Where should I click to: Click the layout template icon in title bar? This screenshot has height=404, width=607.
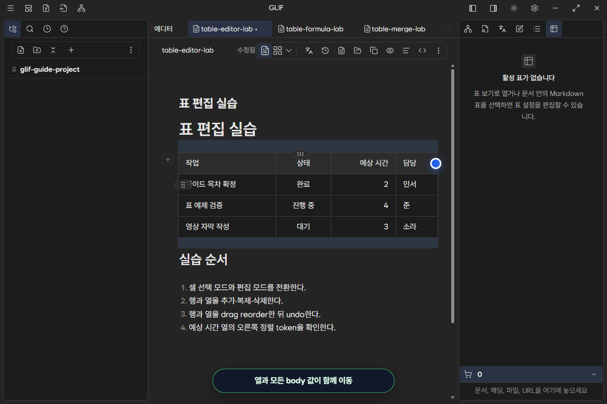(x=28, y=8)
